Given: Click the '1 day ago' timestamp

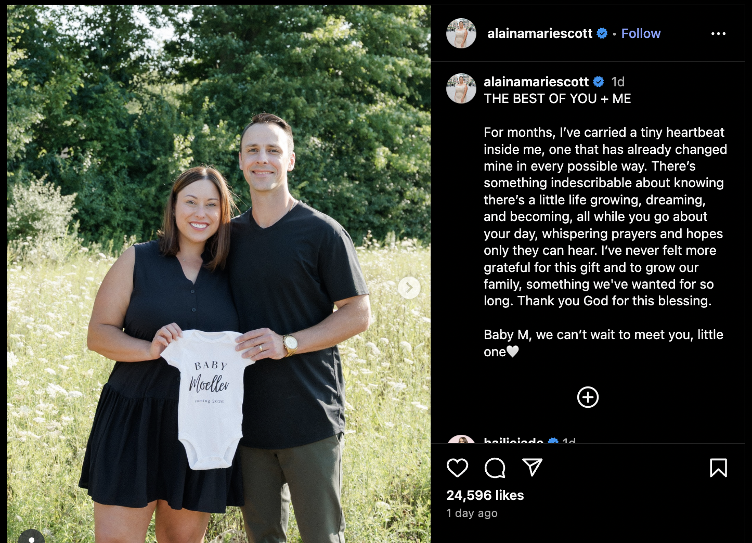Looking at the screenshot, I should [x=472, y=513].
